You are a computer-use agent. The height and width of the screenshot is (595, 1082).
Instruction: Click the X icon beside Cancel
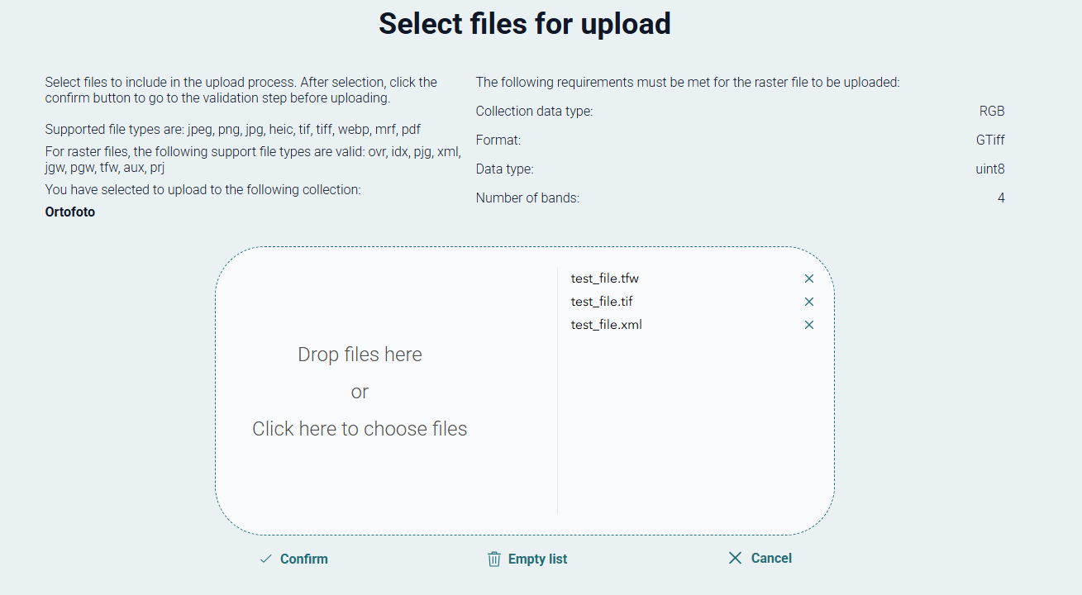[x=735, y=558]
